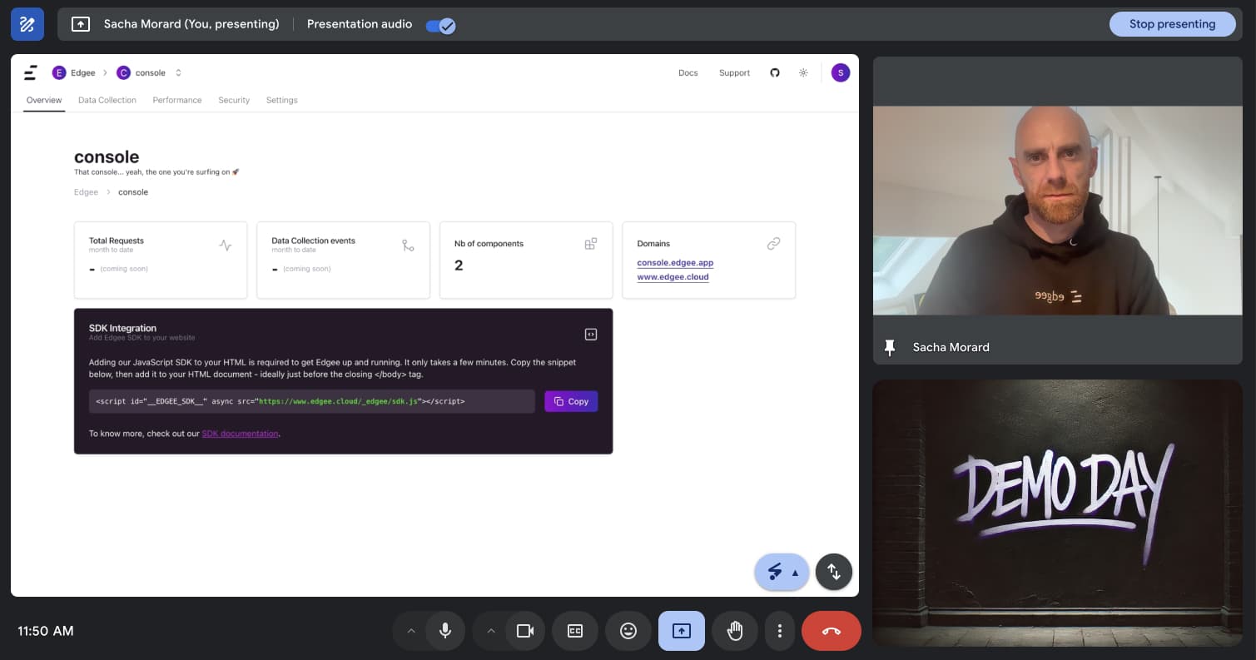Turn off the camera button
The width and height of the screenshot is (1256, 660).
pos(525,631)
